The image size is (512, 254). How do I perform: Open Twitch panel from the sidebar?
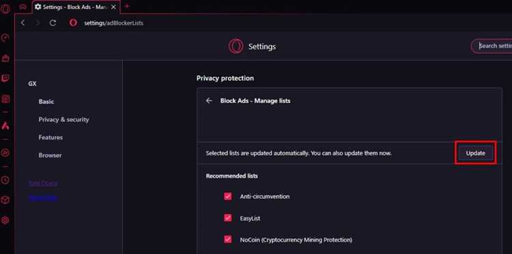coord(5,78)
